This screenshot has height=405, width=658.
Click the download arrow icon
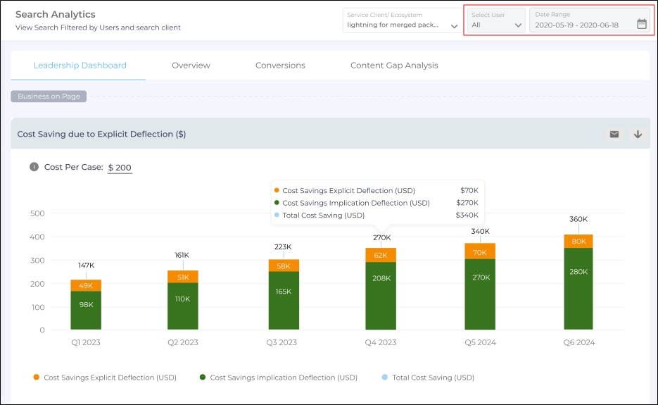pos(638,134)
